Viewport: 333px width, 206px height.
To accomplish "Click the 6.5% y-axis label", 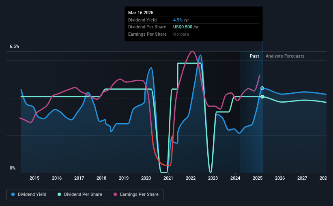I will [14, 47].
